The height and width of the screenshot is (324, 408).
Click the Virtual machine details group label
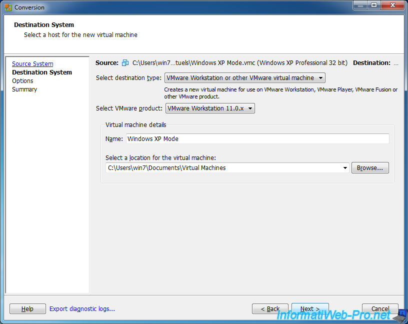click(x=136, y=125)
